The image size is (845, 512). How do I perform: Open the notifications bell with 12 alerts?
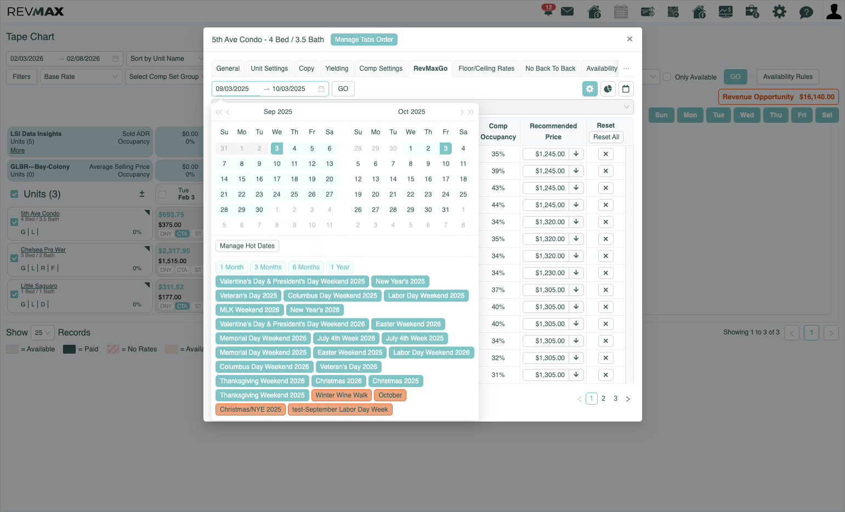pos(548,11)
